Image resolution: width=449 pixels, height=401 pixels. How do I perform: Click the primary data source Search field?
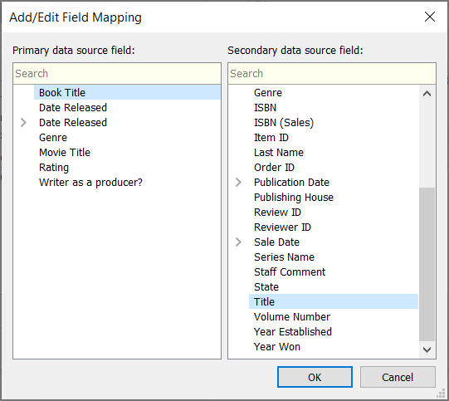click(117, 74)
